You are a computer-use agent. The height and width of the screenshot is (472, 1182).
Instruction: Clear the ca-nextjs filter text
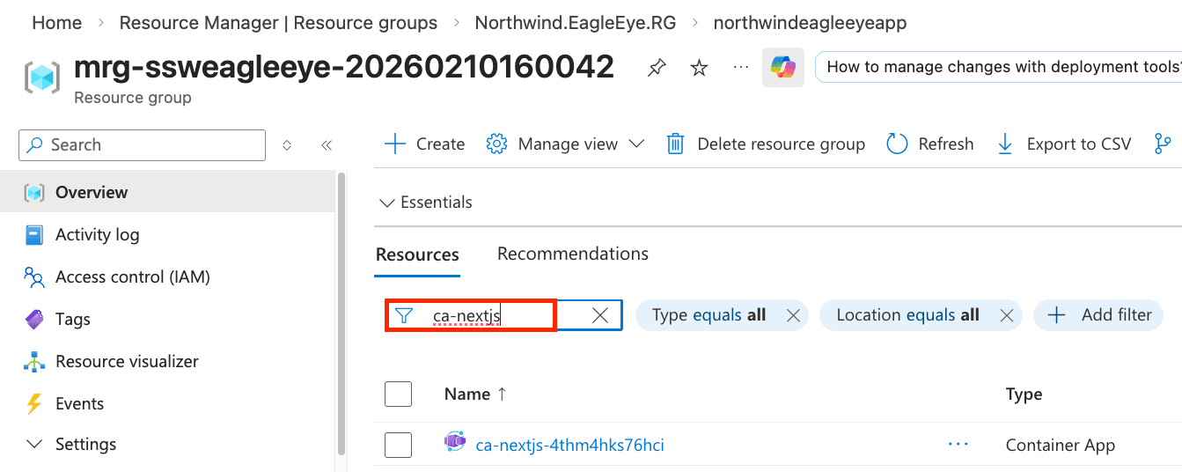600,315
